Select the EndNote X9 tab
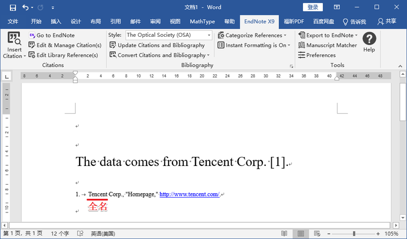Screen dimensions: 407x239 pyautogui.click(x=259, y=22)
